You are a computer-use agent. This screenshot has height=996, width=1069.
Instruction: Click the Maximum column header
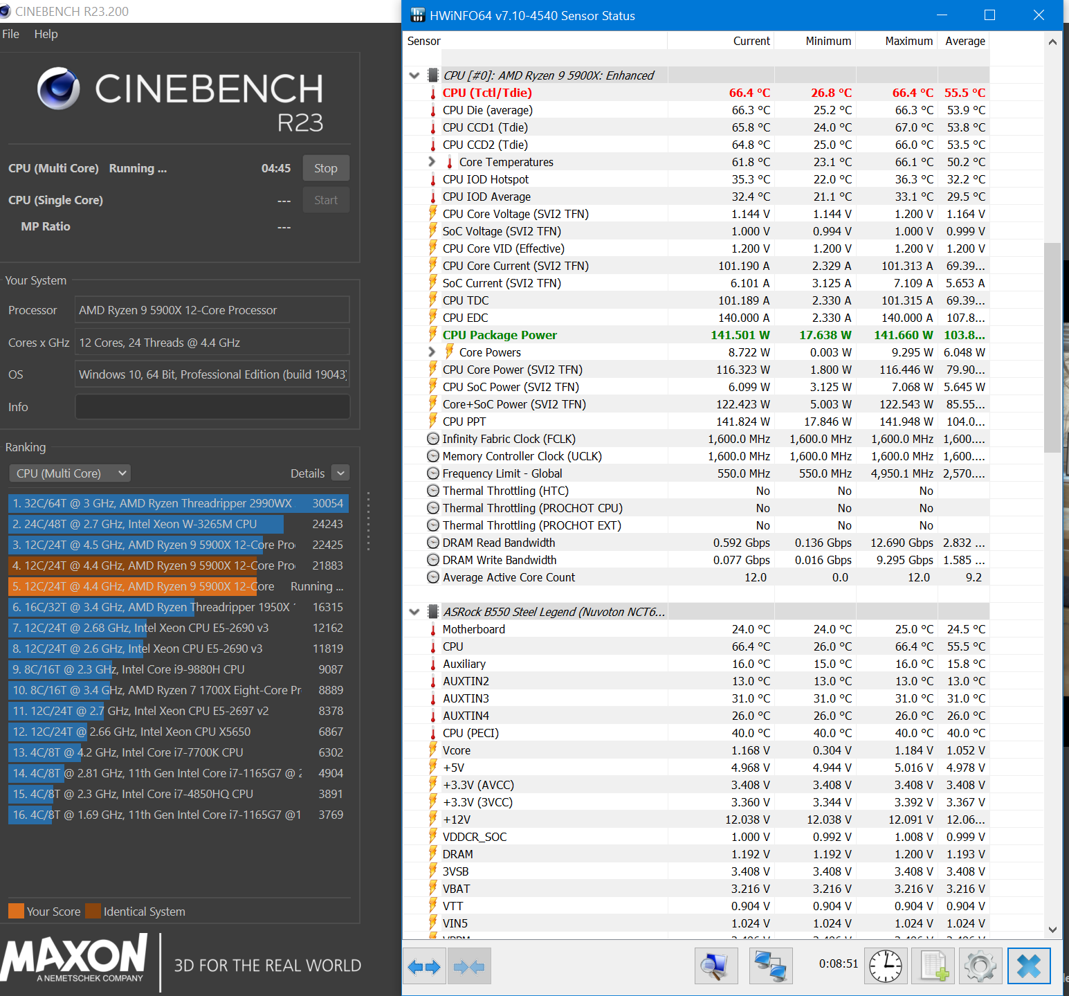[x=897, y=41]
